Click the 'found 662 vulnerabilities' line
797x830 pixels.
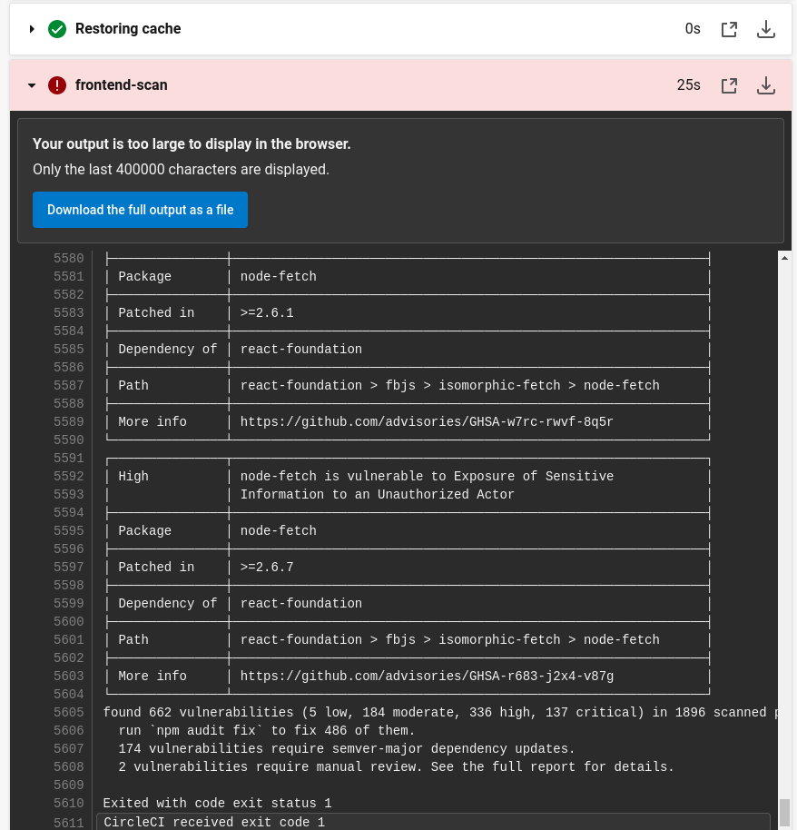click(439, 713)
